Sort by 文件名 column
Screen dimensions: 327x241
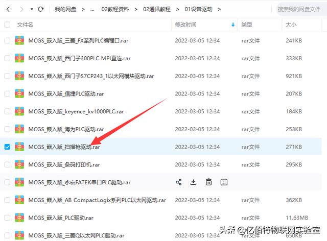pyautogui.click(x=25, y=25)
